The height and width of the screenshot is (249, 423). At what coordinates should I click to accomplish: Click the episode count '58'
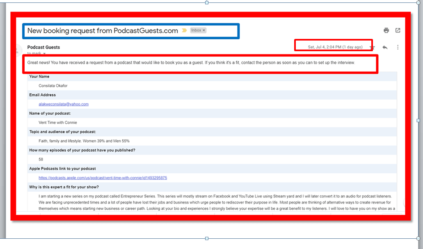pyautogui.click(x=41, y=159)
